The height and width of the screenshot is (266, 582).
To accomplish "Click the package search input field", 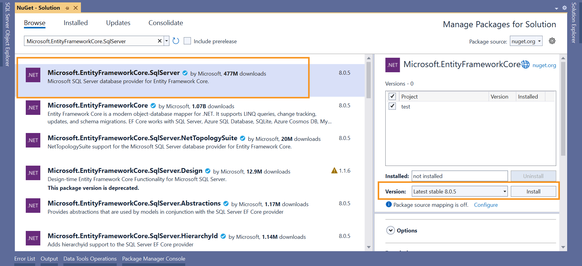I will (91, 41).
